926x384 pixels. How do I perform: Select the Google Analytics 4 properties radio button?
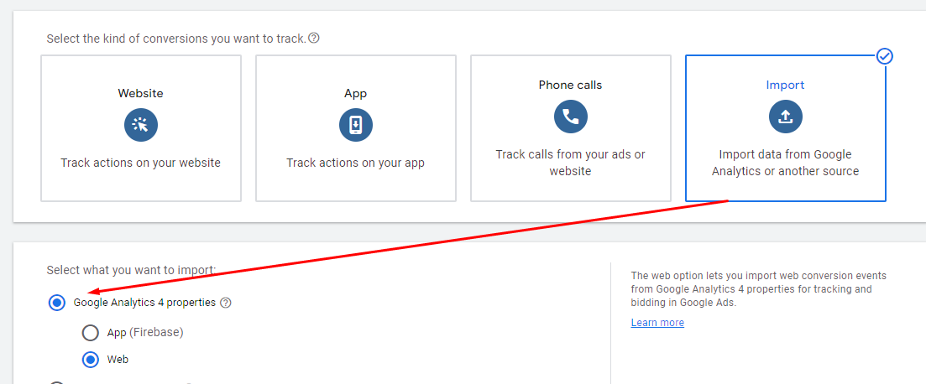(57, 303)
